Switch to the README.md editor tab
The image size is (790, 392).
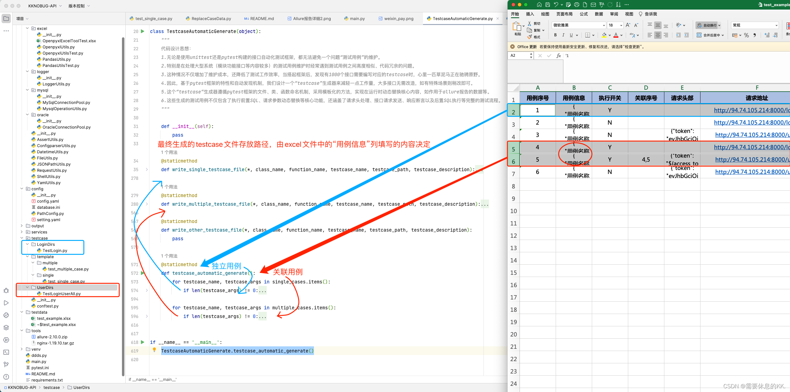259,19
